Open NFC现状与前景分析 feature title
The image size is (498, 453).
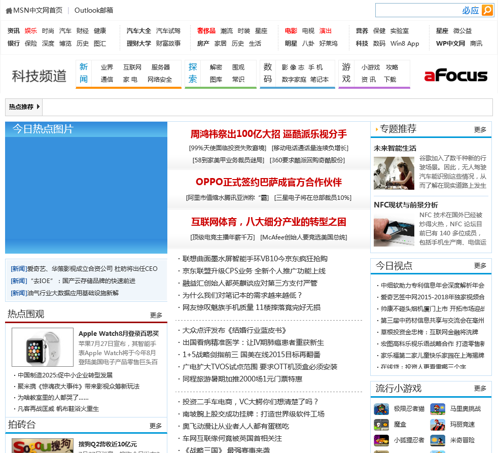(x=406, y=205)
